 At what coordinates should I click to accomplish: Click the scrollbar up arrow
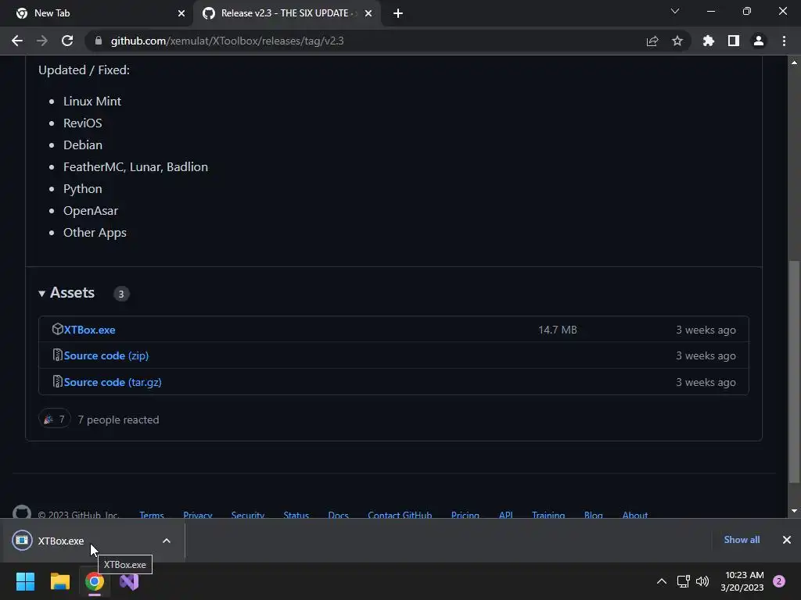coord(794,62)
